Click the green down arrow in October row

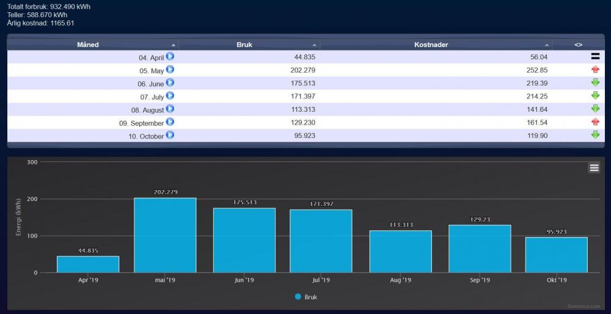(x=595, y=135)
